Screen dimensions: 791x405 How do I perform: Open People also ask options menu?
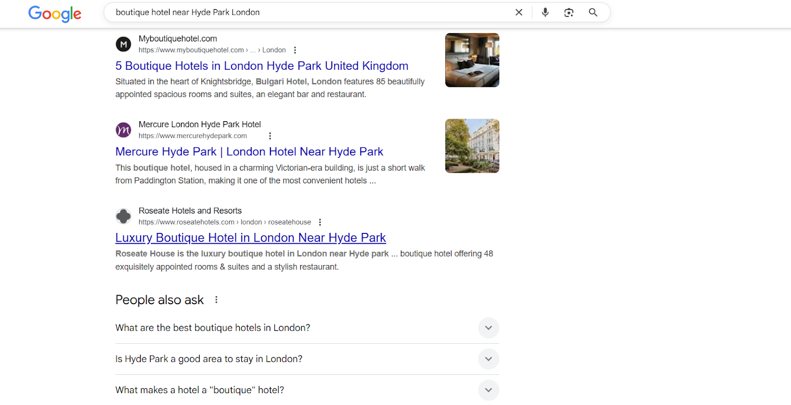pyautogui.click(x=216, y=300)
